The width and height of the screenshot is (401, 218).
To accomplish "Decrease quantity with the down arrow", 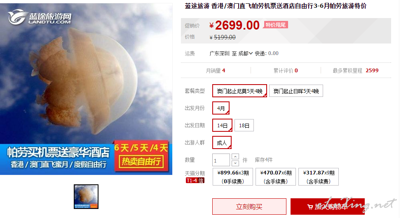I will pyautogui.click(x=235, y=163).
